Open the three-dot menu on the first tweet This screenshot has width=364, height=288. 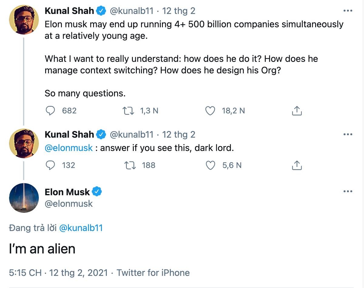pos(348,11)
